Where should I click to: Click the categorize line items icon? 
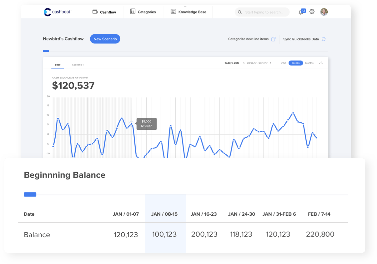[x=273, y=39]
